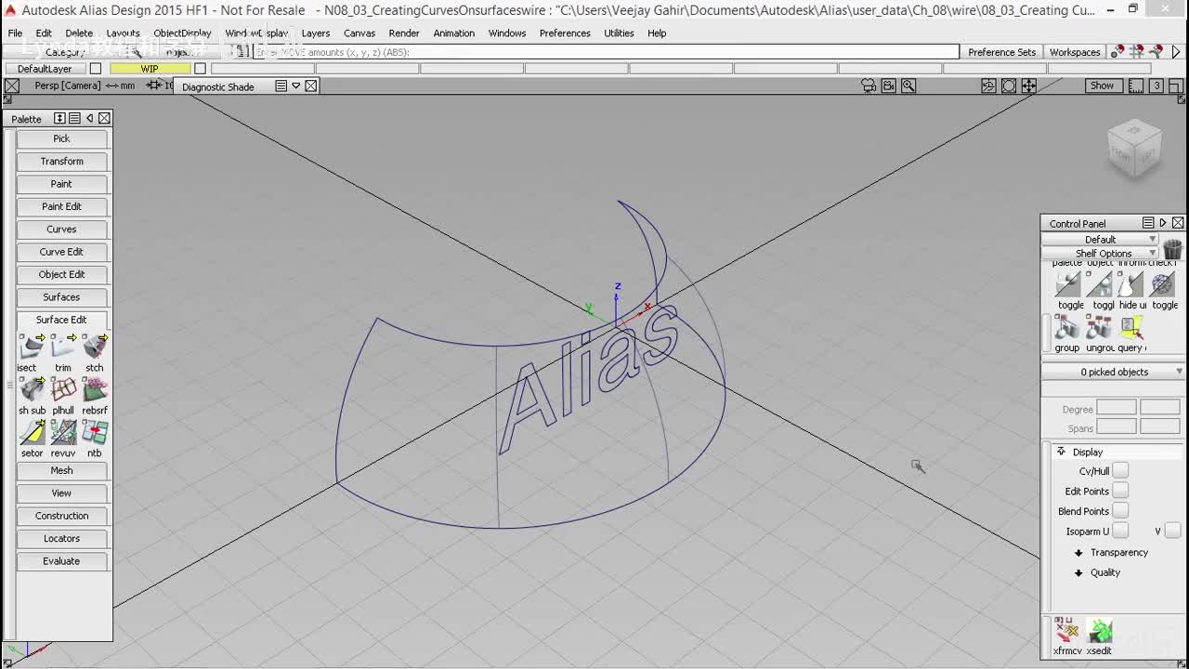Select the trim surface tool
The width and height of the screenshot is (1189, 669).
point(63,348)
